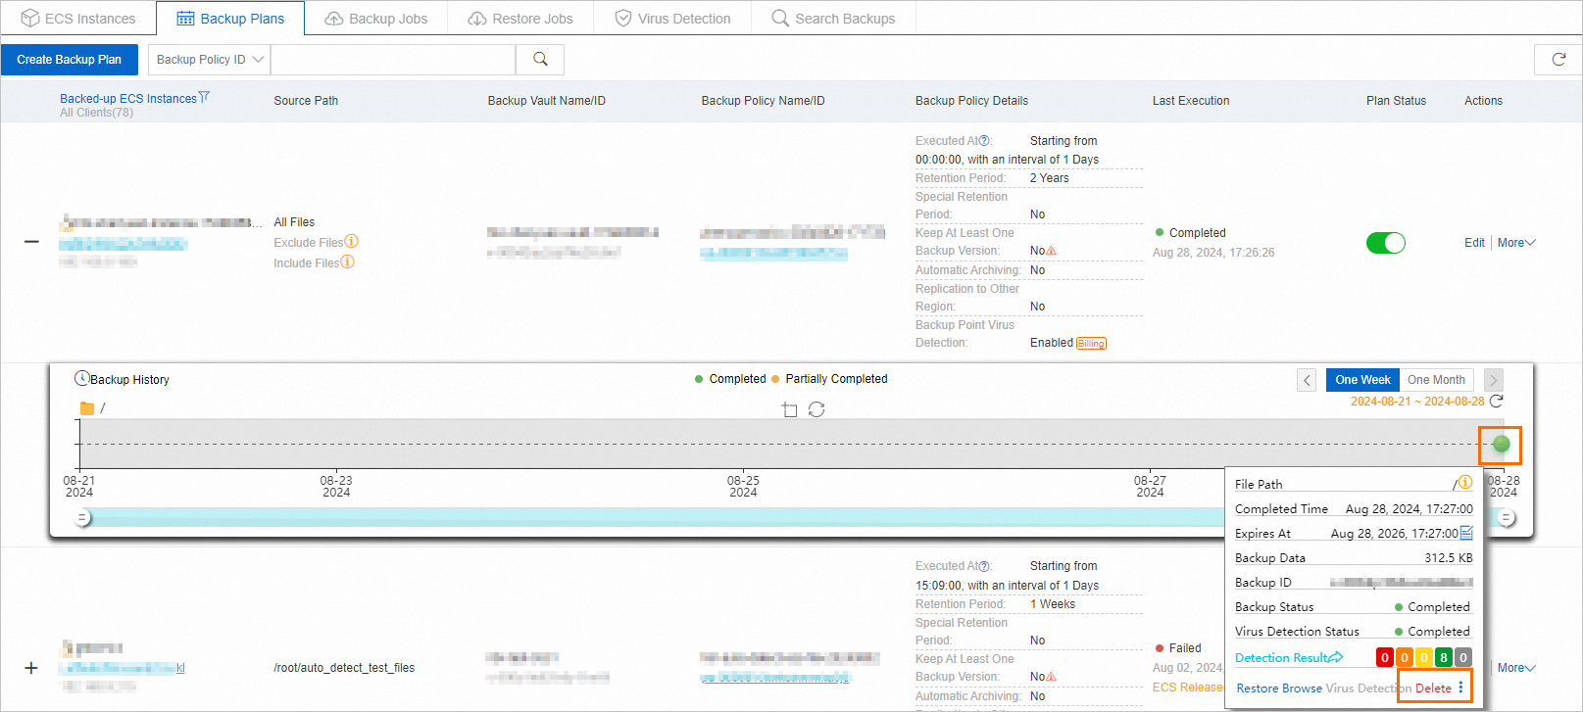1583x712 pixels.
Task: Click the zoom-select icon above timeline
Action: coord(790,409)
